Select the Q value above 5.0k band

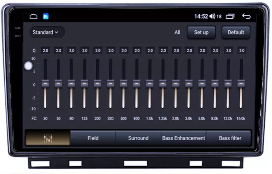[x=202, y=50]
